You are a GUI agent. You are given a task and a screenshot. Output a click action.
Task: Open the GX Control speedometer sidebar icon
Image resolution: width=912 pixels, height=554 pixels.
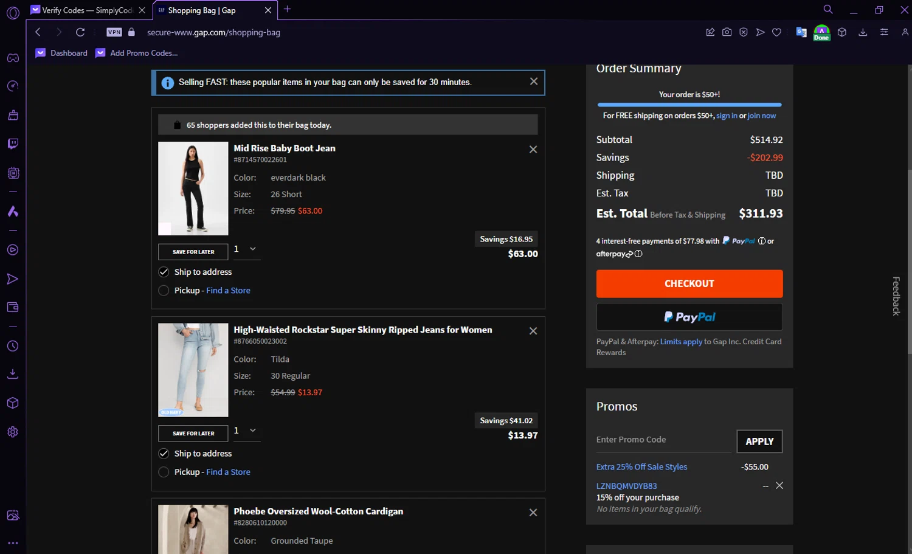[13, 86]
